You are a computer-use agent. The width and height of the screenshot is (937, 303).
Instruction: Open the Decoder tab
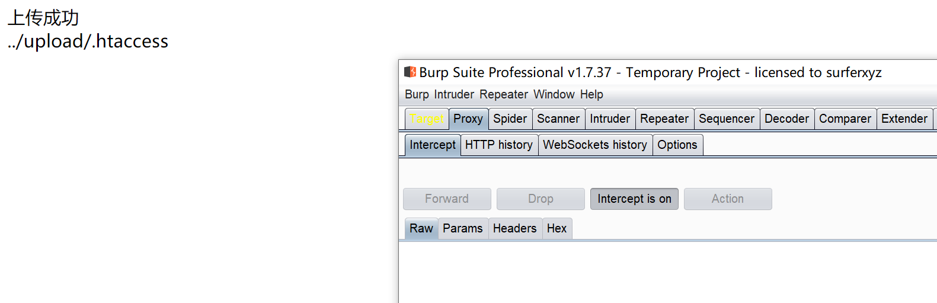[x=786, y=119]
